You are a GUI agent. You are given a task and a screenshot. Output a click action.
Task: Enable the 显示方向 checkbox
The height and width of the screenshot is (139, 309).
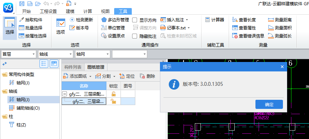coord(135,20)
